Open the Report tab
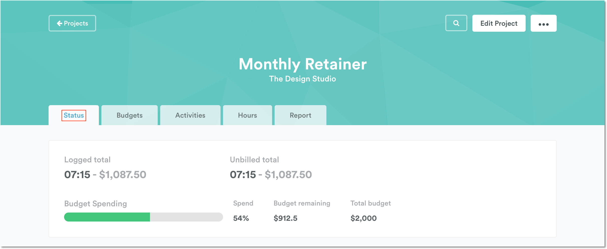Viewport: 607px width, 249px height. (300, 115)
